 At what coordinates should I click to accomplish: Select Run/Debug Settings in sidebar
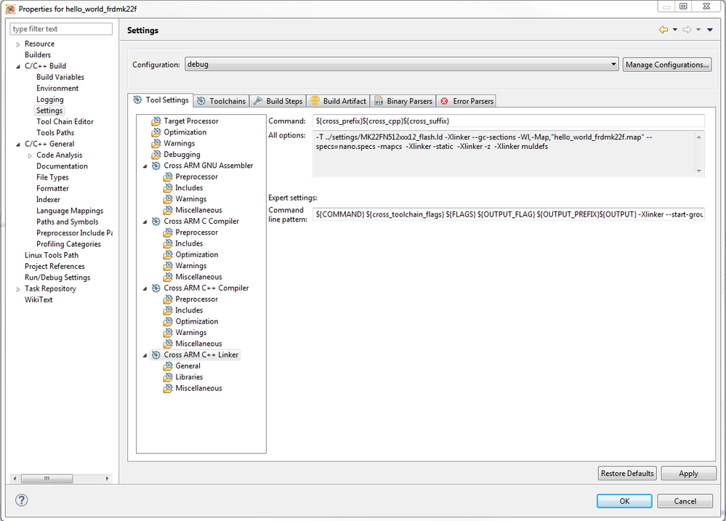pos(57,278)
